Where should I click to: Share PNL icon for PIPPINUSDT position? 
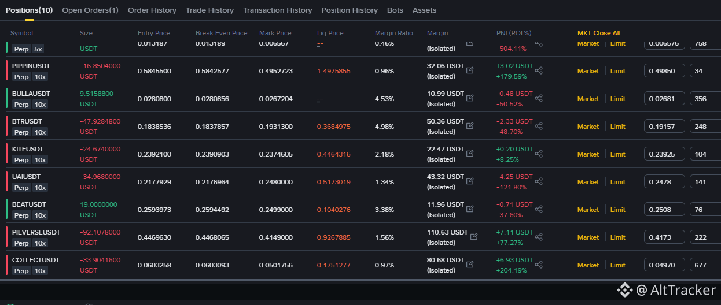pos(539,71)
